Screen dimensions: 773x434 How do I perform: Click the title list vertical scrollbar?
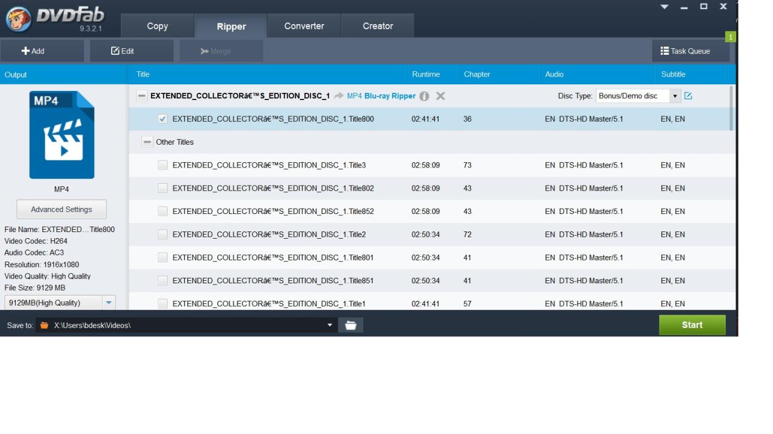click(732, 108)
